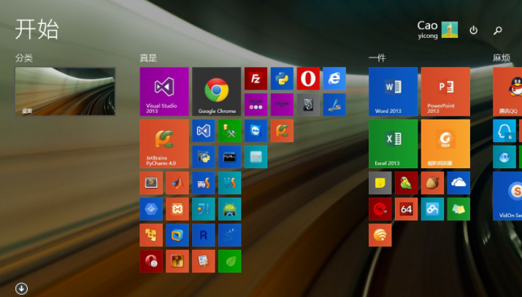Click the power options button
522x297 pixels.
(473, 30)
